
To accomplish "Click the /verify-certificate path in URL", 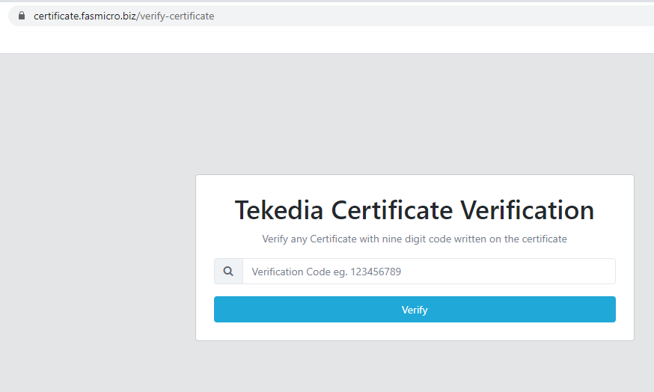I will (176, 16).
